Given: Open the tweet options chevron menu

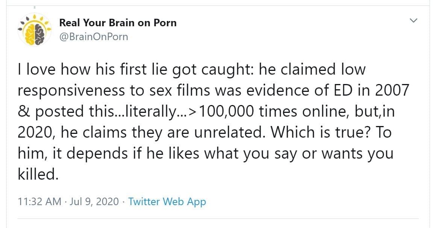Looking at the screenshot, I should (413, 21).
